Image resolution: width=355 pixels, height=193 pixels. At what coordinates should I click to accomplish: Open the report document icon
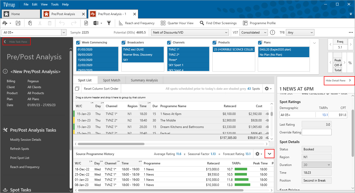[86, 23]
